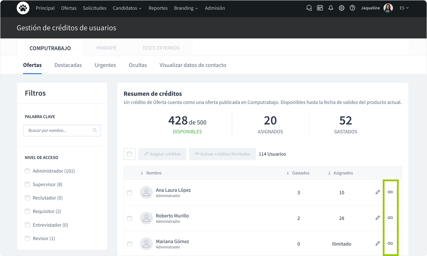This screenshot has width=427, height=256.
Task: Select the Ana Laura López row checkbox
Action: 130,193
